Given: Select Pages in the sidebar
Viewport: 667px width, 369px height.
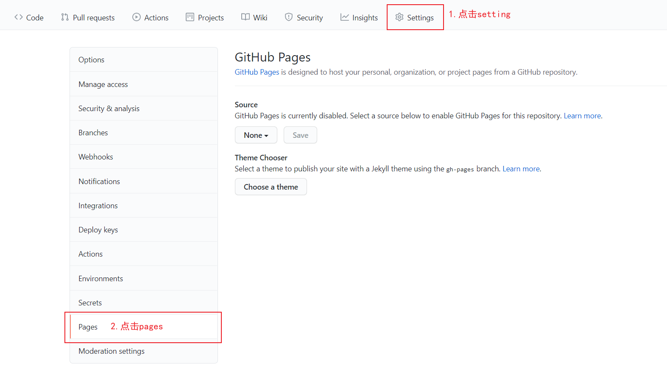Looking at the screenshot, I should click(144, 327).
